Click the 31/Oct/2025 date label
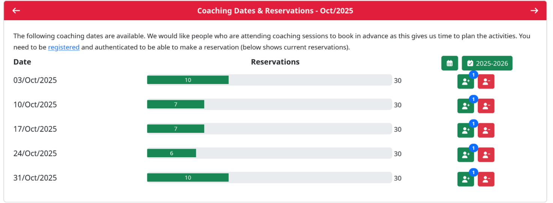This screenshot has height=203, width=553. click(x=35, y=178)
